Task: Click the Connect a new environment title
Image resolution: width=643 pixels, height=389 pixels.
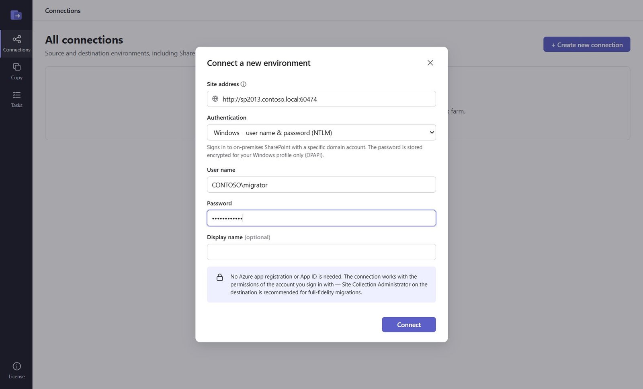Action: tap(258, 63)
